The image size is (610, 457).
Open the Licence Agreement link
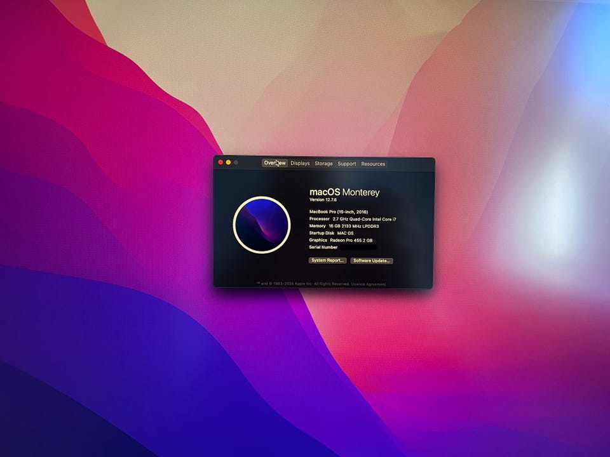tap(369, 284)
